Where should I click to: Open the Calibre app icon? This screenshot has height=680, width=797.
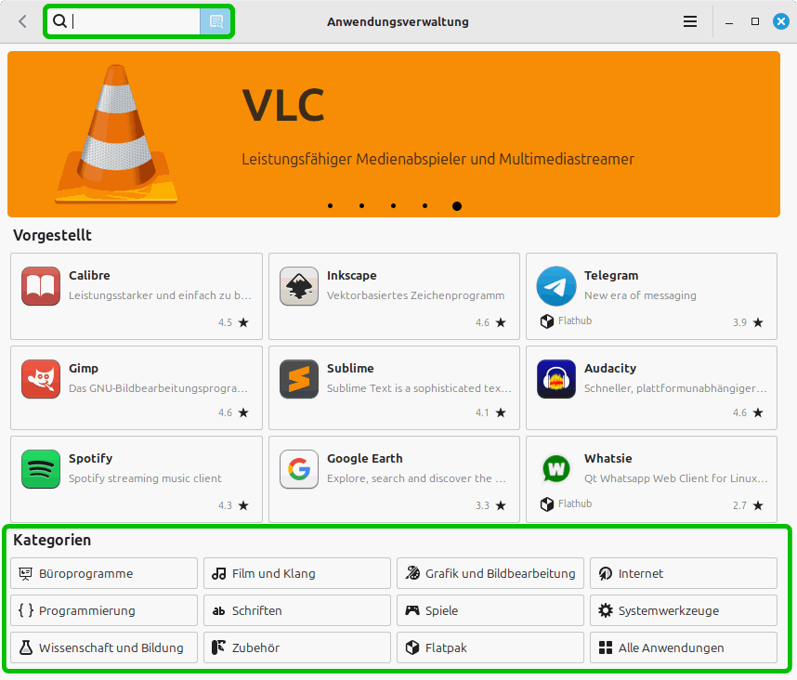41,286
